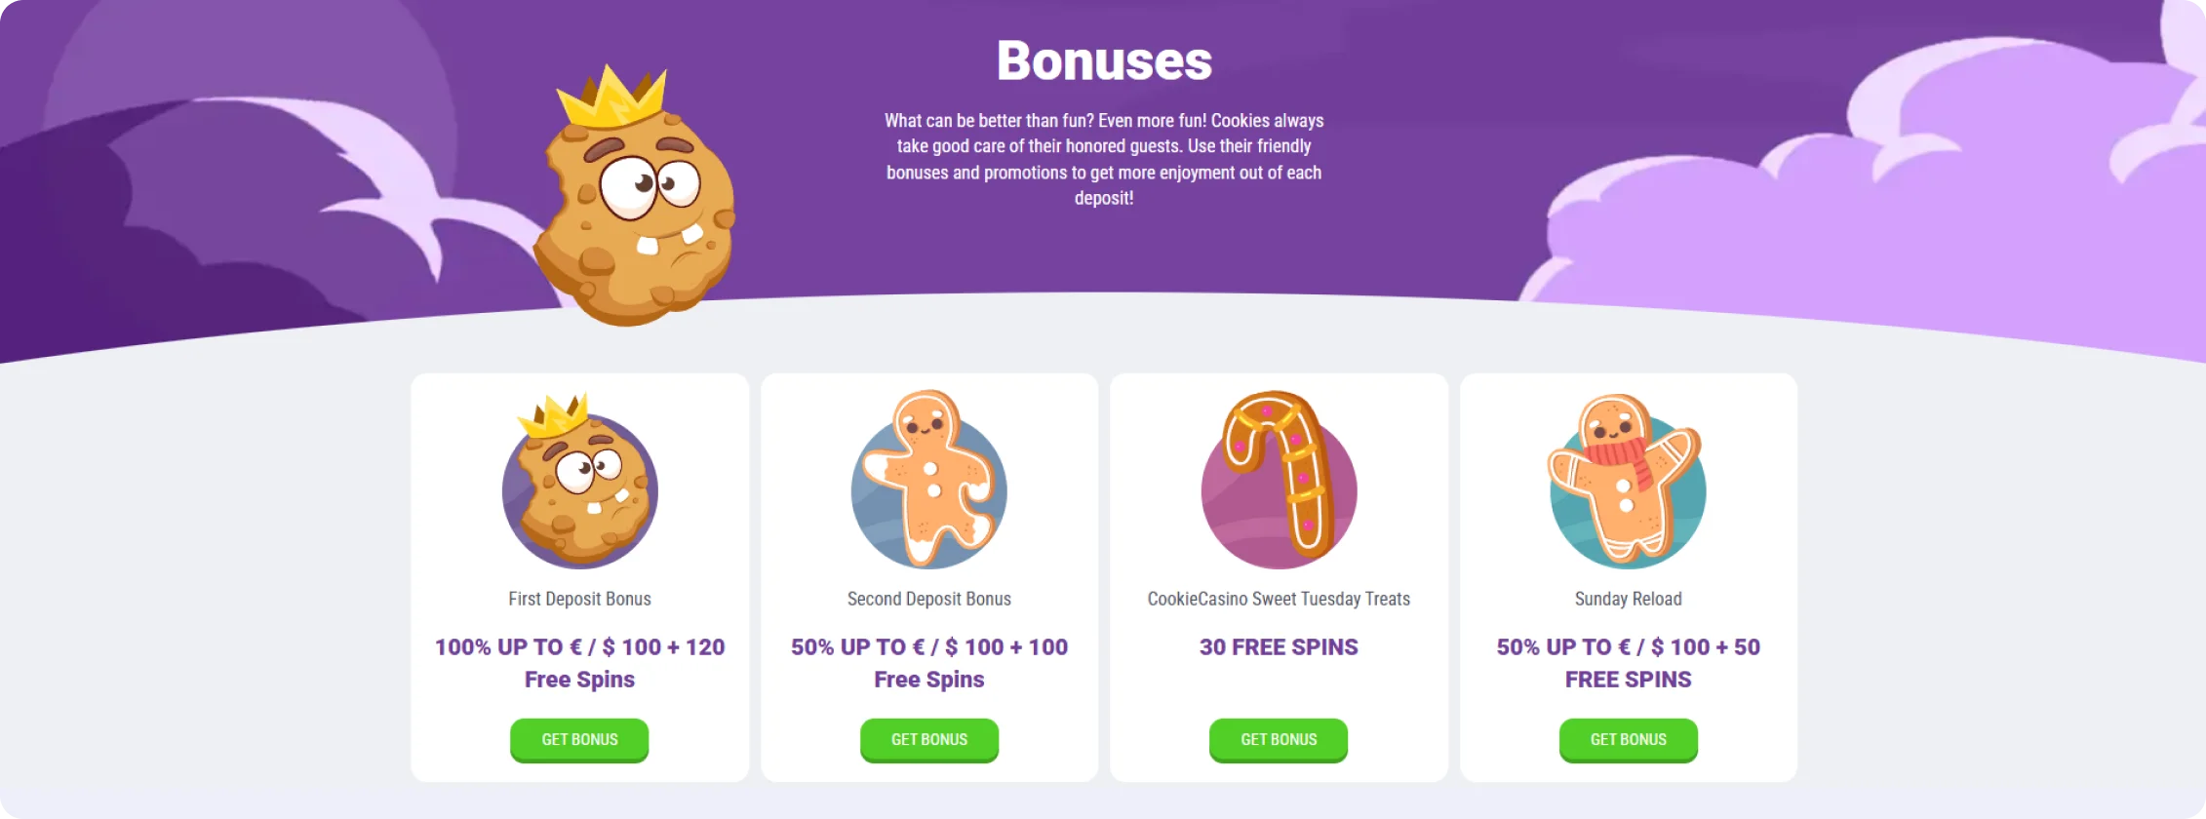Viewport: 2206px width, 819px height.
Task: Open the First Deposit Bonus title
Action: pyautogui.click(x=579, y=599)
